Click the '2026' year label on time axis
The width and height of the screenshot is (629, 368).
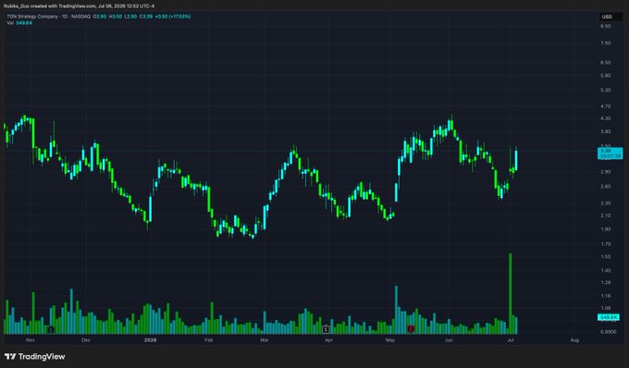click(x=150, y=340)
